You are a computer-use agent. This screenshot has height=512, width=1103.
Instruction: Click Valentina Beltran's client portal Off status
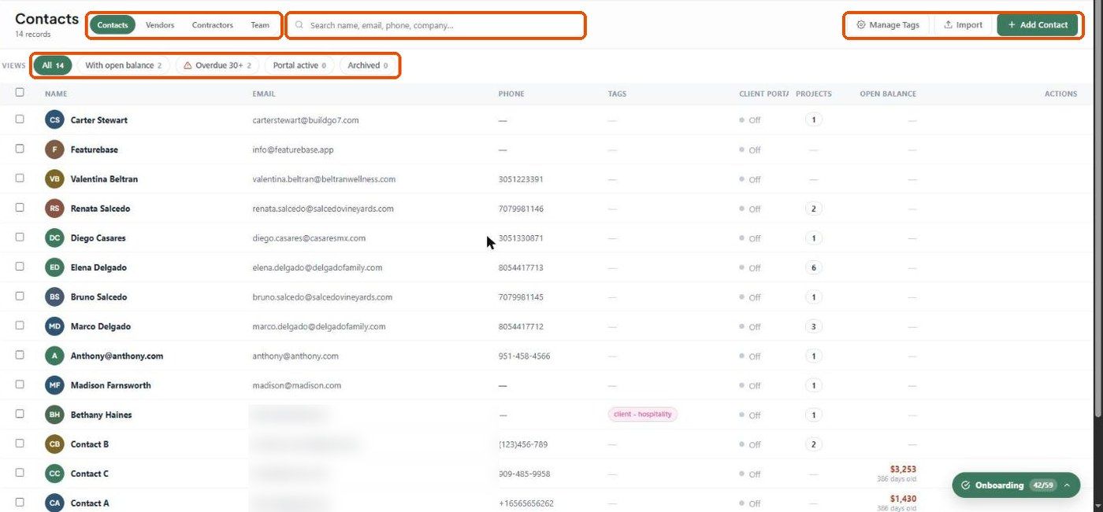(750, 179)
